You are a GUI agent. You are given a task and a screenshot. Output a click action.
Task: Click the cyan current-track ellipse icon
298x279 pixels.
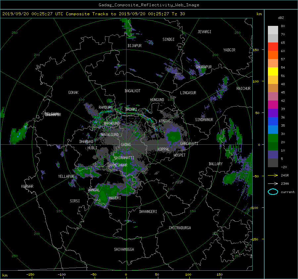pos(273,192)
